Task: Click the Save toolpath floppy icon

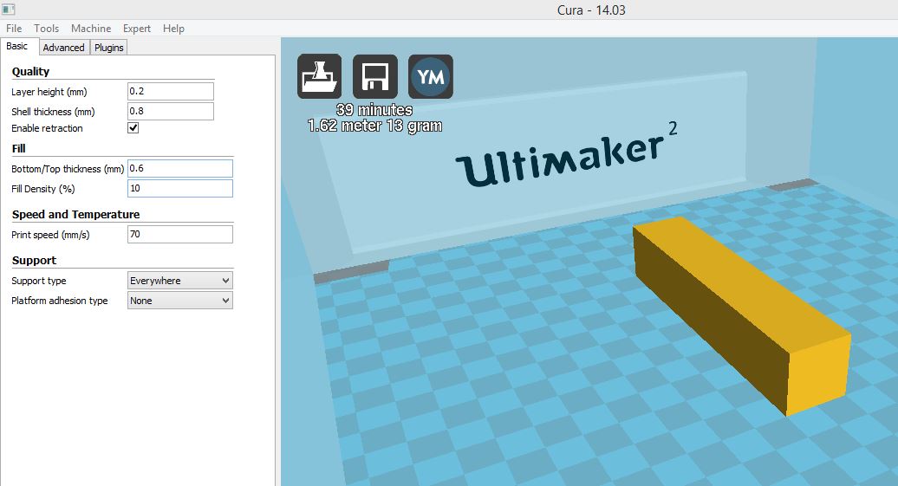Action: 375,77
